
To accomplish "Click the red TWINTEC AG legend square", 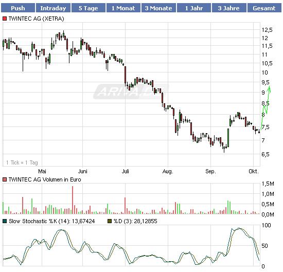I will click(x=5, y=19).
